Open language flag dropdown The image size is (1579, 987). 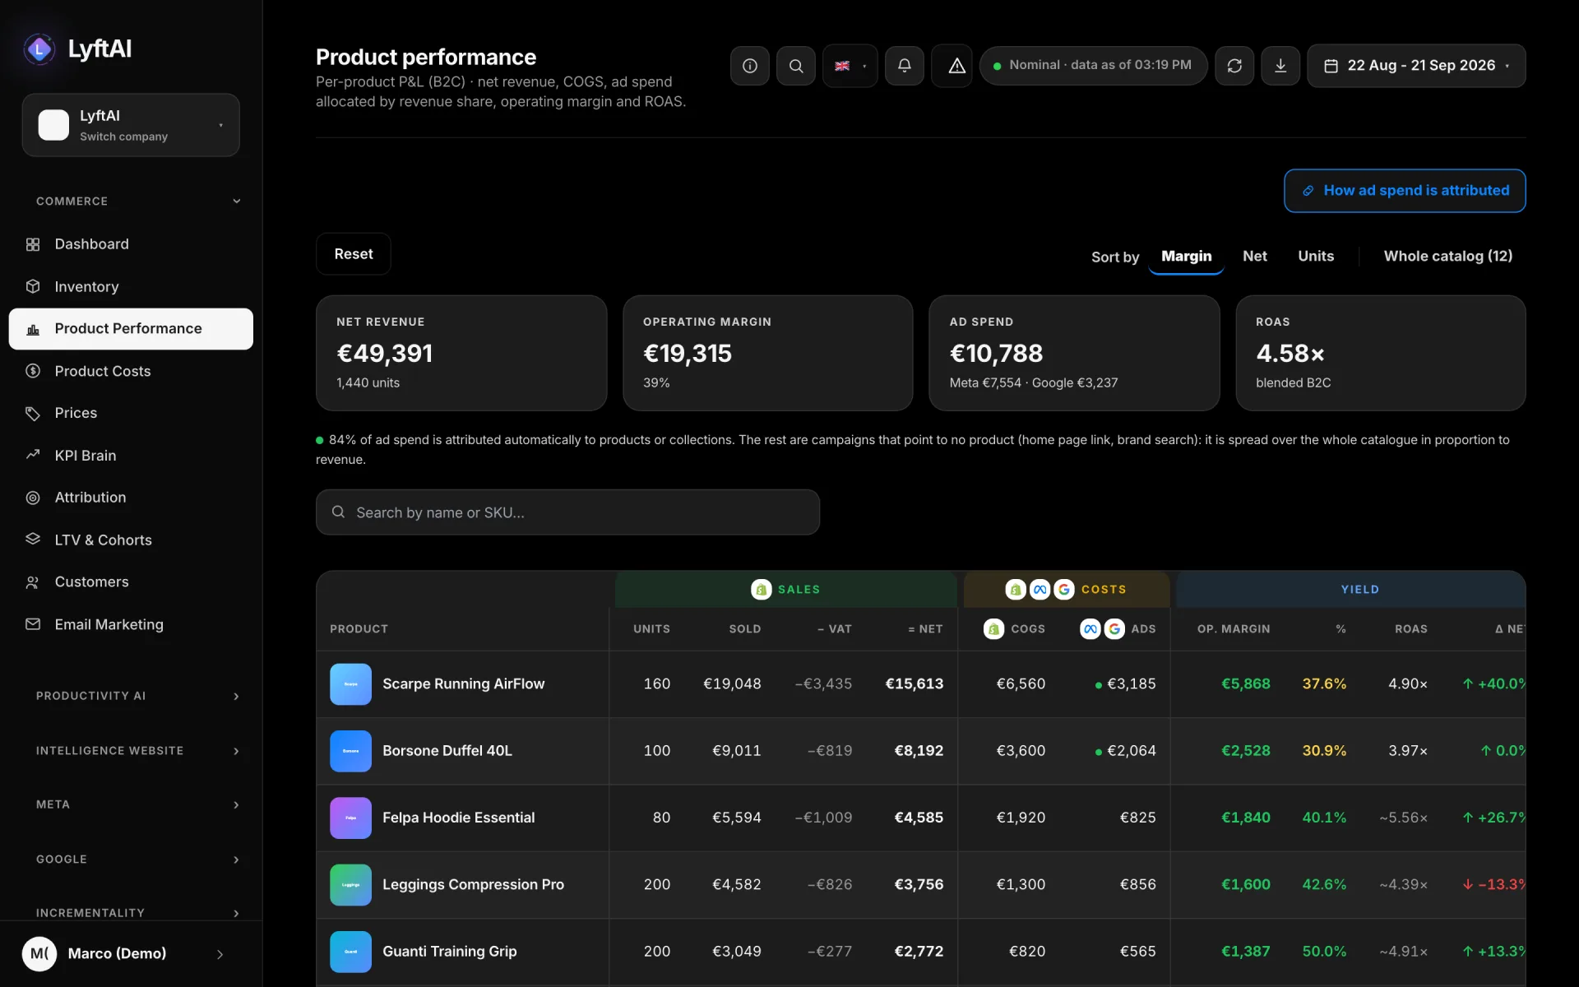coord(850,66)
